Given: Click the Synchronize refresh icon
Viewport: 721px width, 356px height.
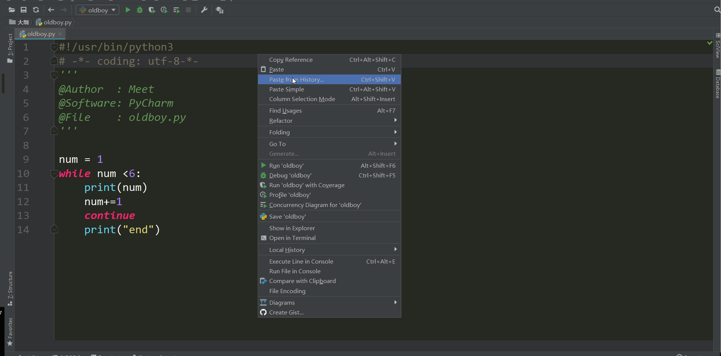Looking at the screenshot, I should [x=36, y=10].
